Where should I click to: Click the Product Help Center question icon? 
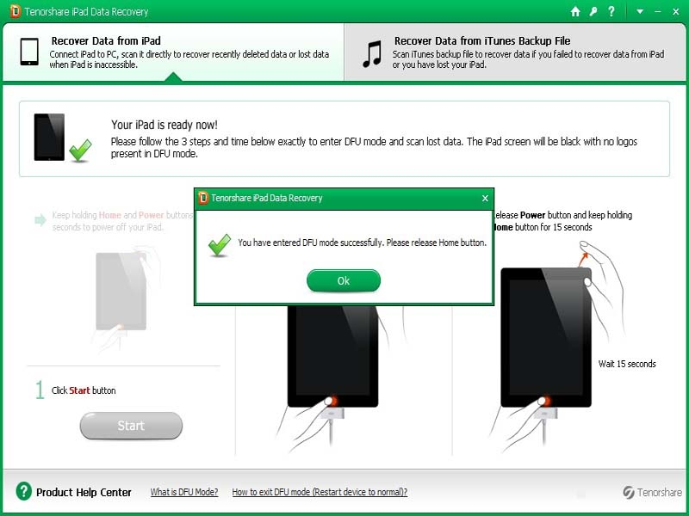[24, 491]
